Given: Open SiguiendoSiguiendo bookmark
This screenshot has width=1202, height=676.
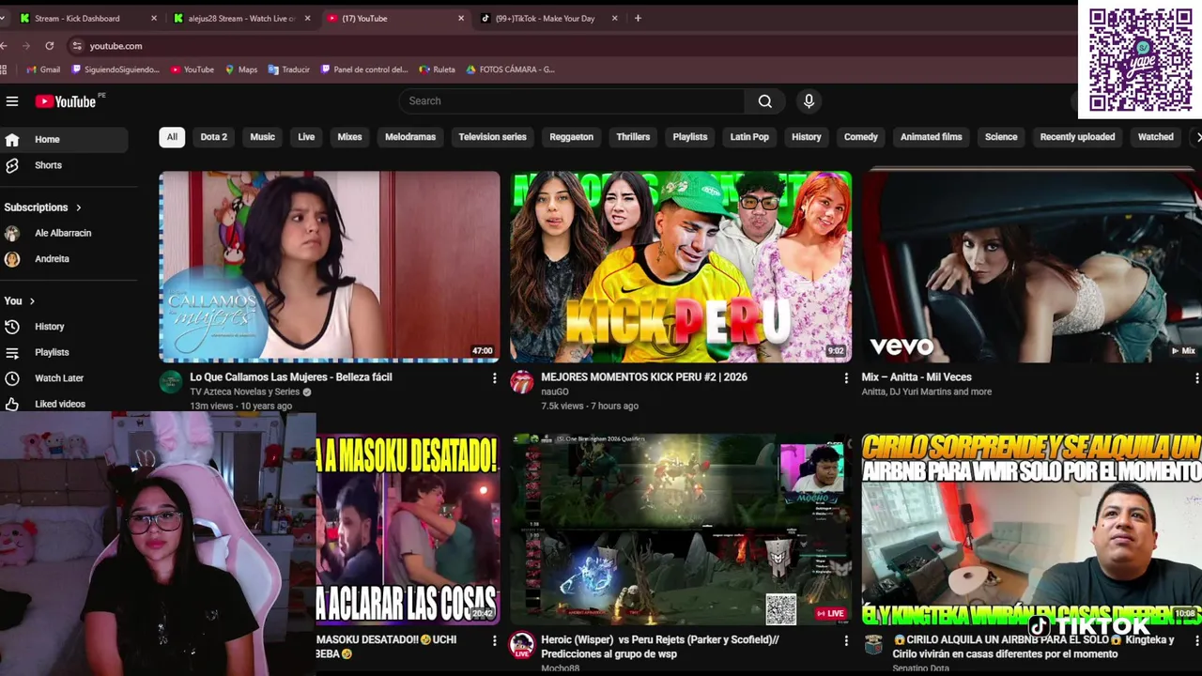Looking at the screenshot, I should (116, 69).
